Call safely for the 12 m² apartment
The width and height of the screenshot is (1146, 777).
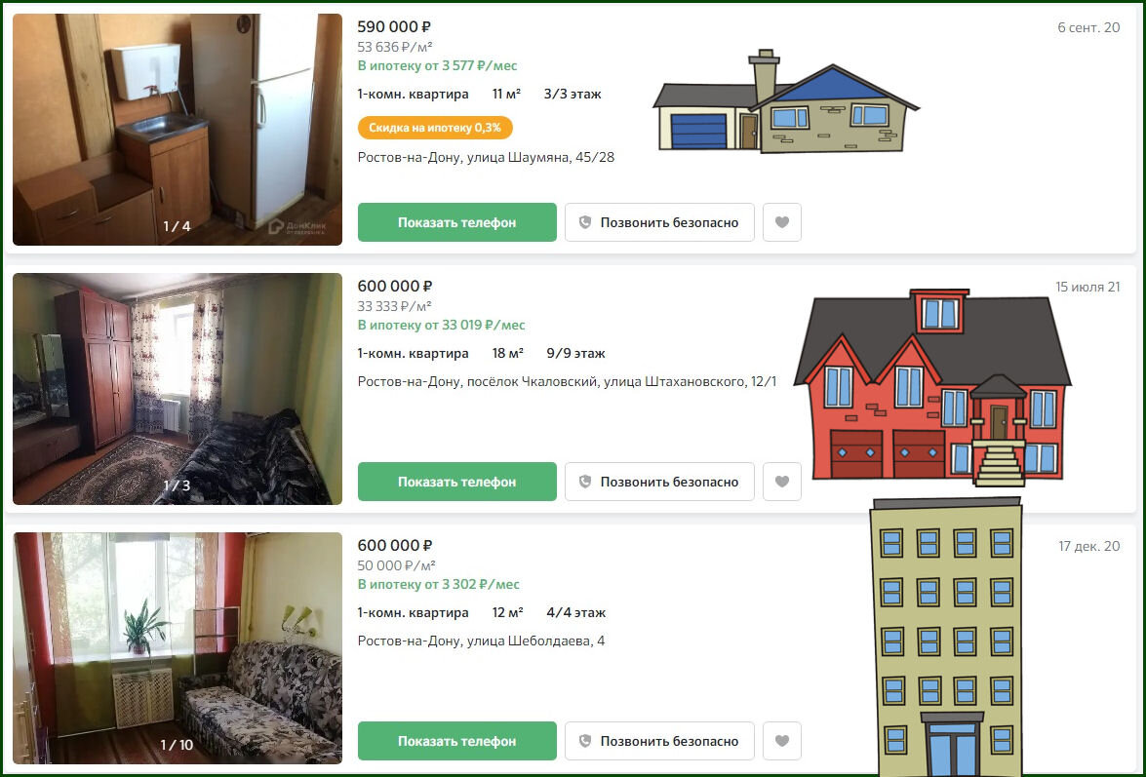(x=659, y=741)
